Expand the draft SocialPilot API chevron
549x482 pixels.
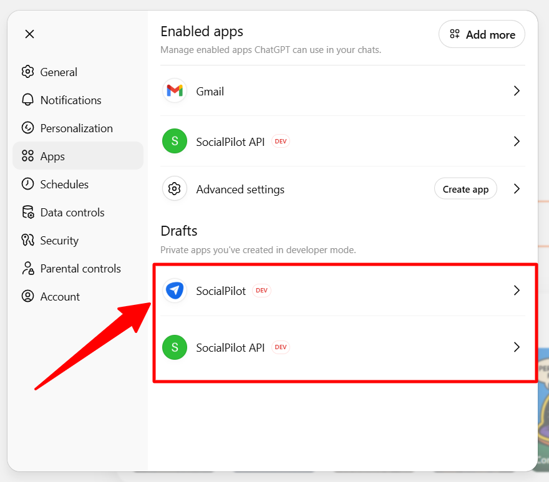(517, 347)
